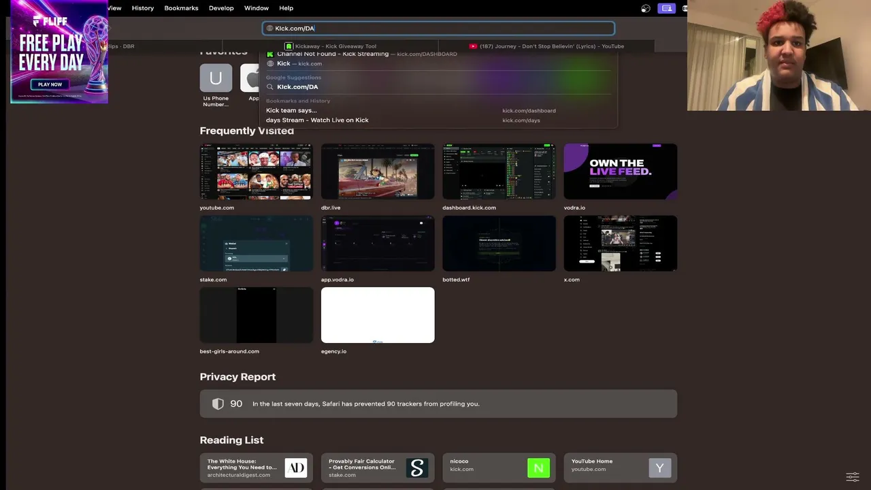
Task: Open the Privacy Report tracker summary
Action: coord(438,404)
